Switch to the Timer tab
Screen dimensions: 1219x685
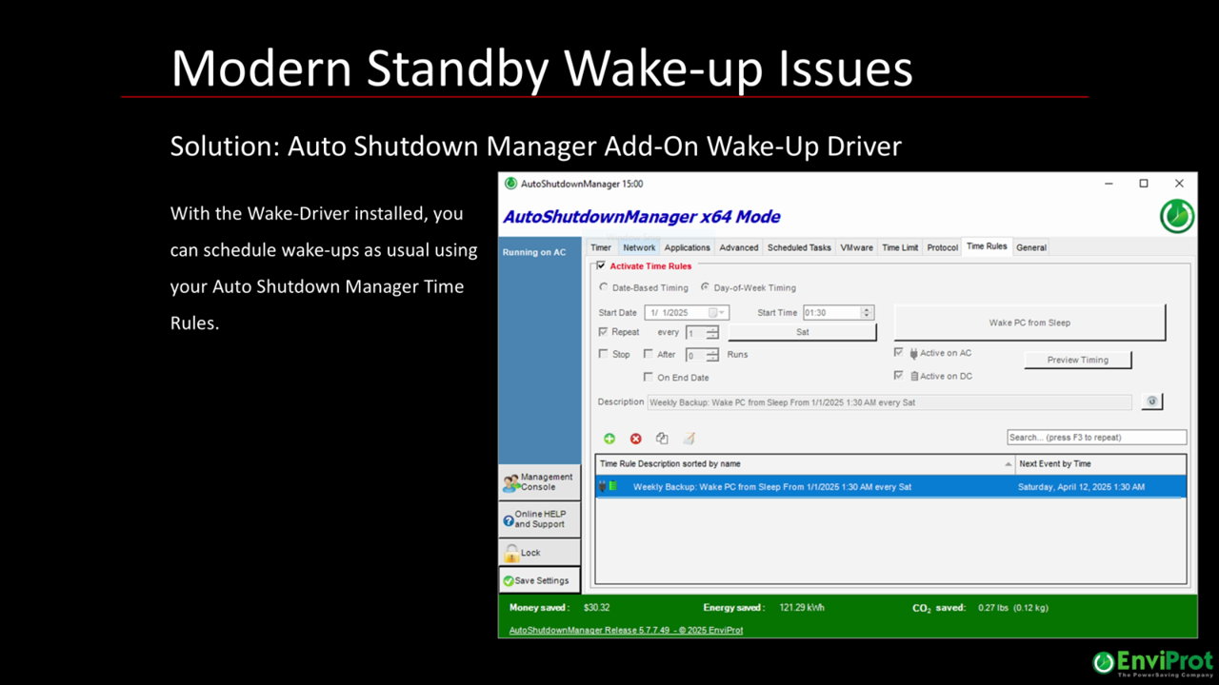coord(601,247)
